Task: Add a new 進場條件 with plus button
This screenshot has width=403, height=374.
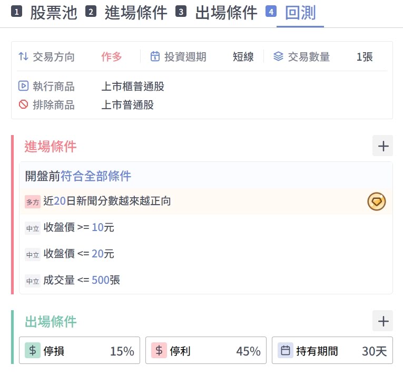Action: tap(383, 146)
